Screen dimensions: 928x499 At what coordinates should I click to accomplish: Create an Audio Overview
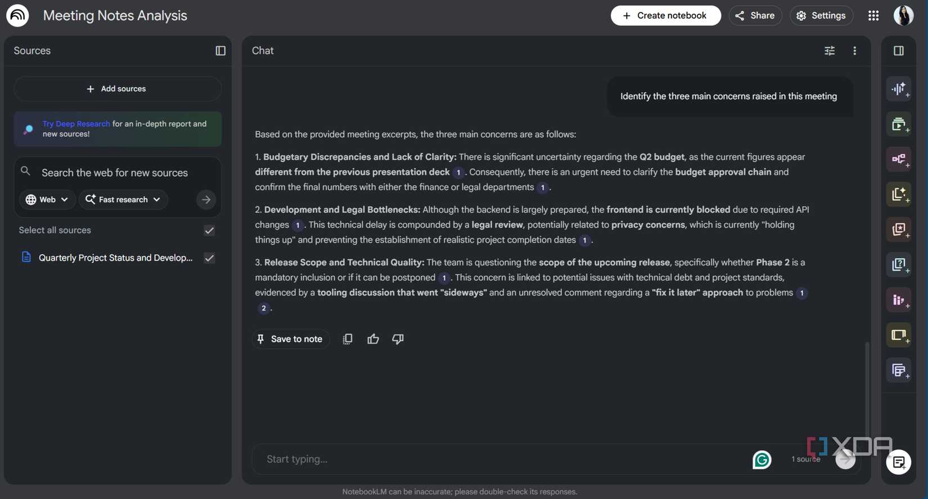898,88
